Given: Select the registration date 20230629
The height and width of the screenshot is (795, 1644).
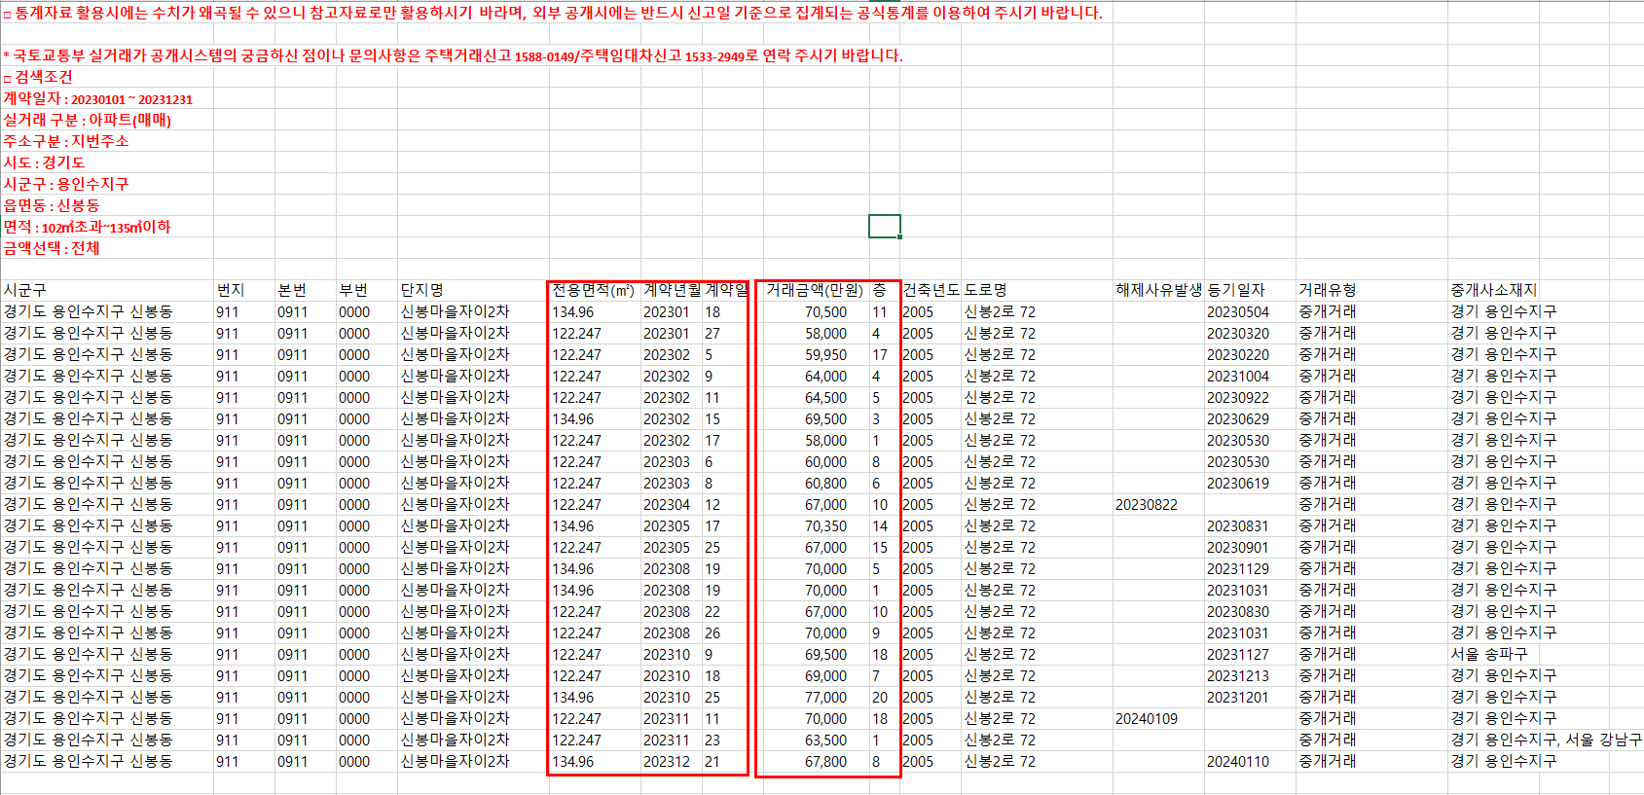Looking at the screenshot, I should [1250, 419].
